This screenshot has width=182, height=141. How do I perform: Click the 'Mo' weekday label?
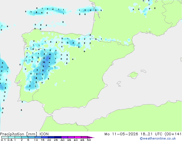(x=107, y=134)
